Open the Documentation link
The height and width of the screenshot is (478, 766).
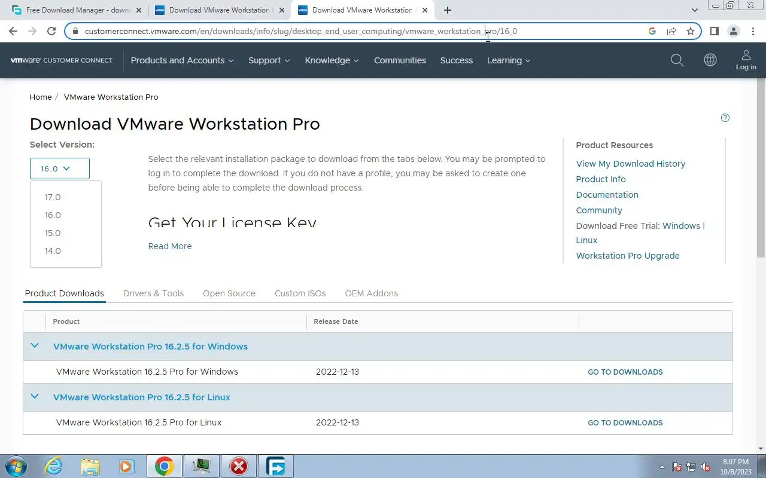pyautogui.click(x=607, y=195)
